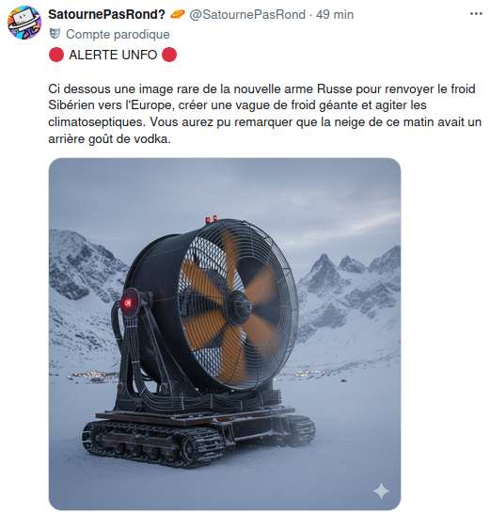Click the sparkle AI watermark on image
The height and width of the screenshot is (514, 490).
382,491
